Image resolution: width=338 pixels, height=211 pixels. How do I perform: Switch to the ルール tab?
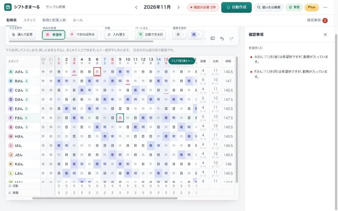78,20
